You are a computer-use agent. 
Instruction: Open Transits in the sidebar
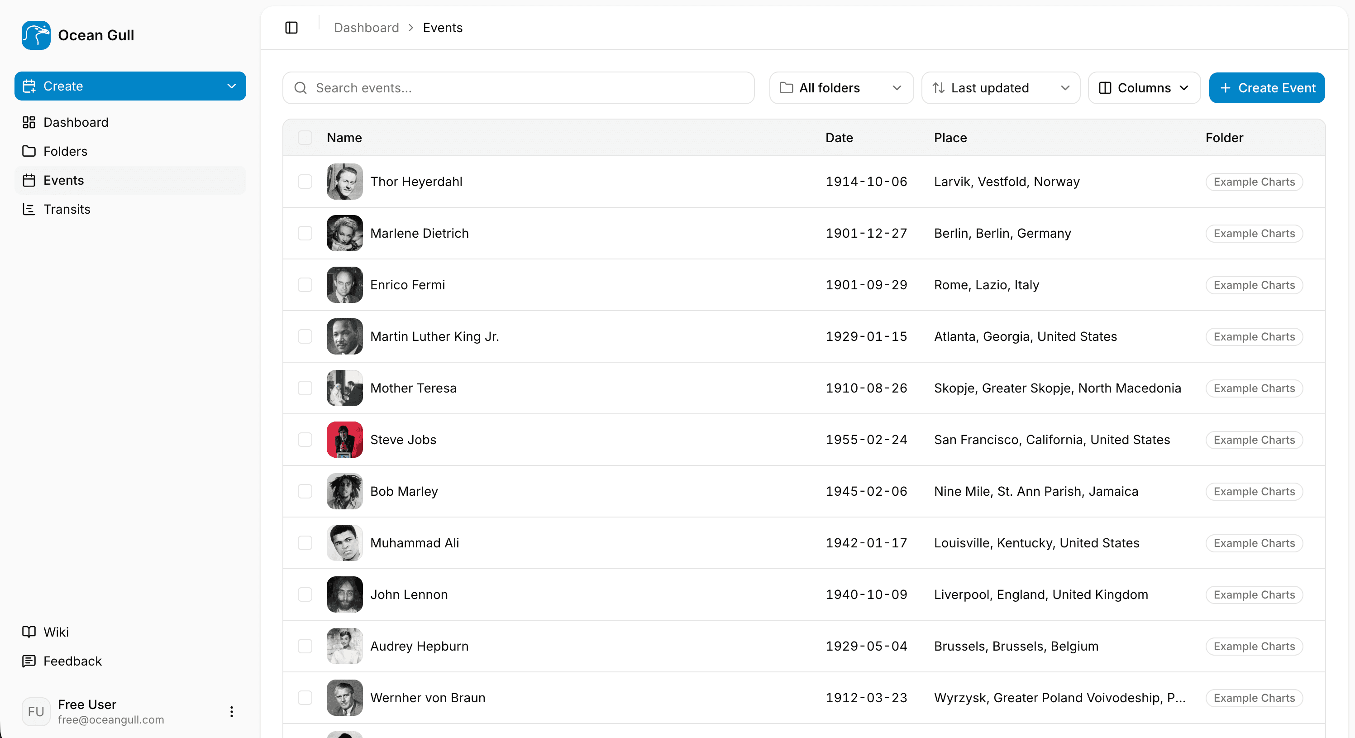[x=130, y=209]
